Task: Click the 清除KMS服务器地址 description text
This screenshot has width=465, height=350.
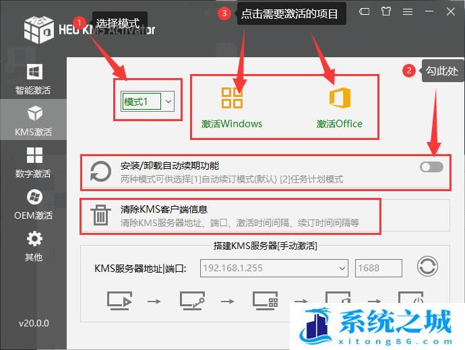Action: click(x=240, y=223)
